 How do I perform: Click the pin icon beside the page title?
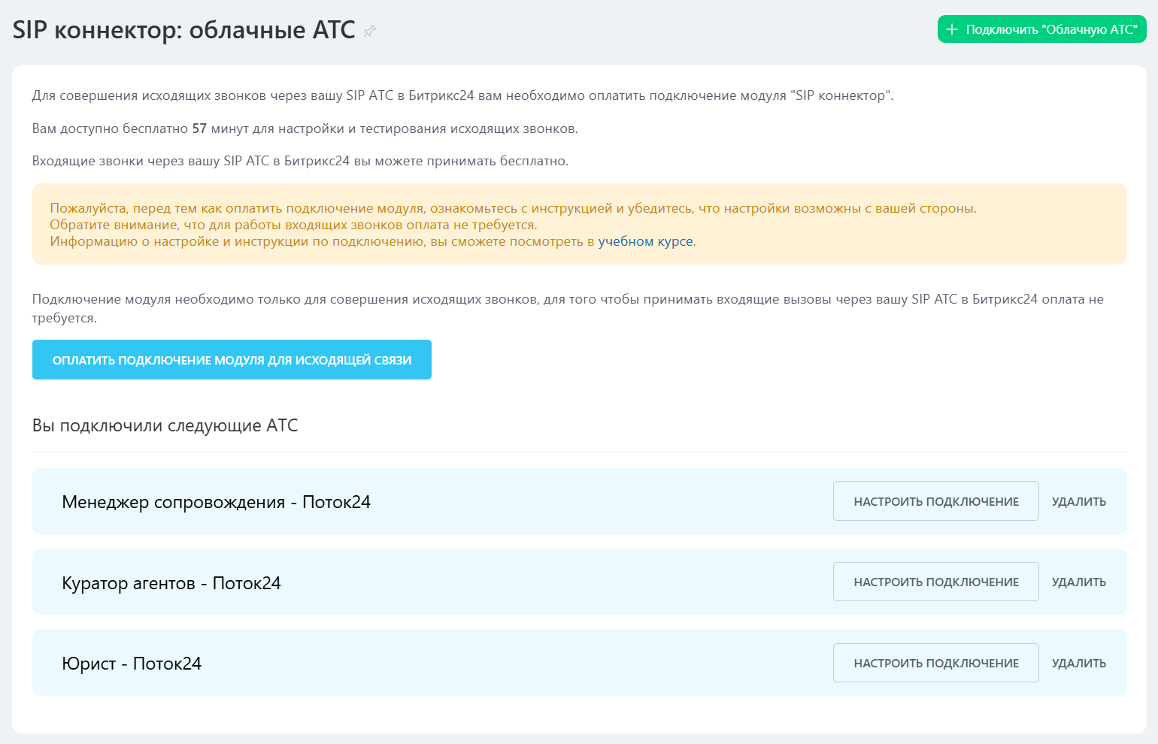[x=369, y=31]
